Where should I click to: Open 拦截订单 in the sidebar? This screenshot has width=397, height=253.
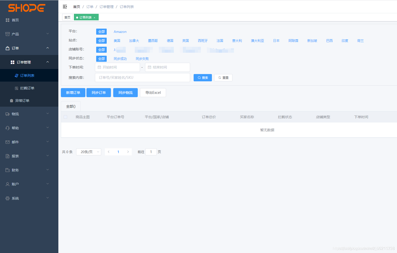click(x=29, y=88)
